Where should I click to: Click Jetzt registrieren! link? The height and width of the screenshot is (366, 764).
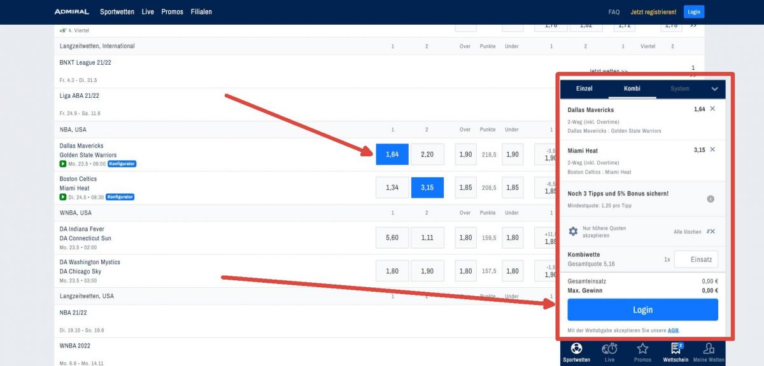653,12
